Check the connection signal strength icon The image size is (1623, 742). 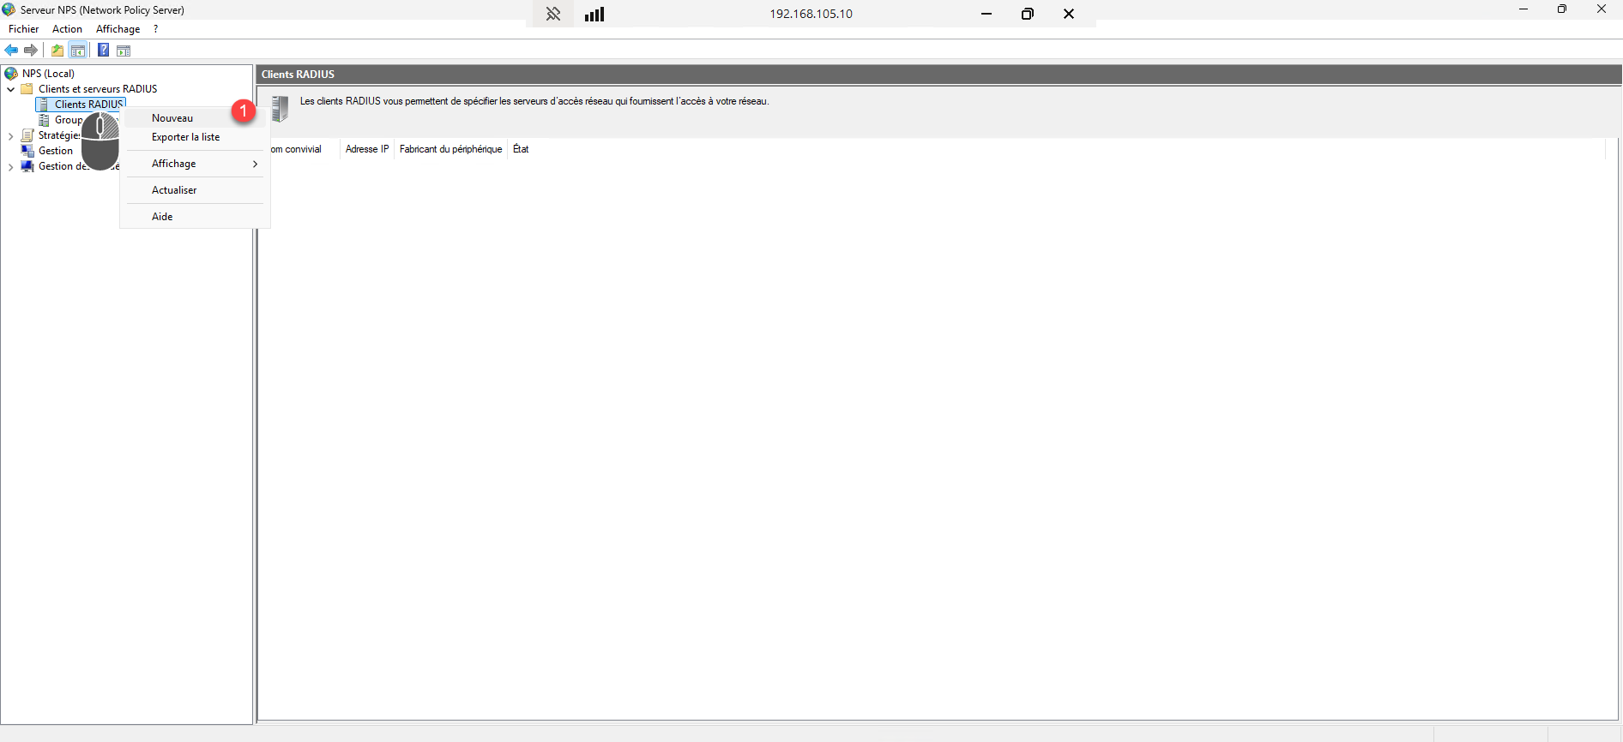(x=594, y=14)
